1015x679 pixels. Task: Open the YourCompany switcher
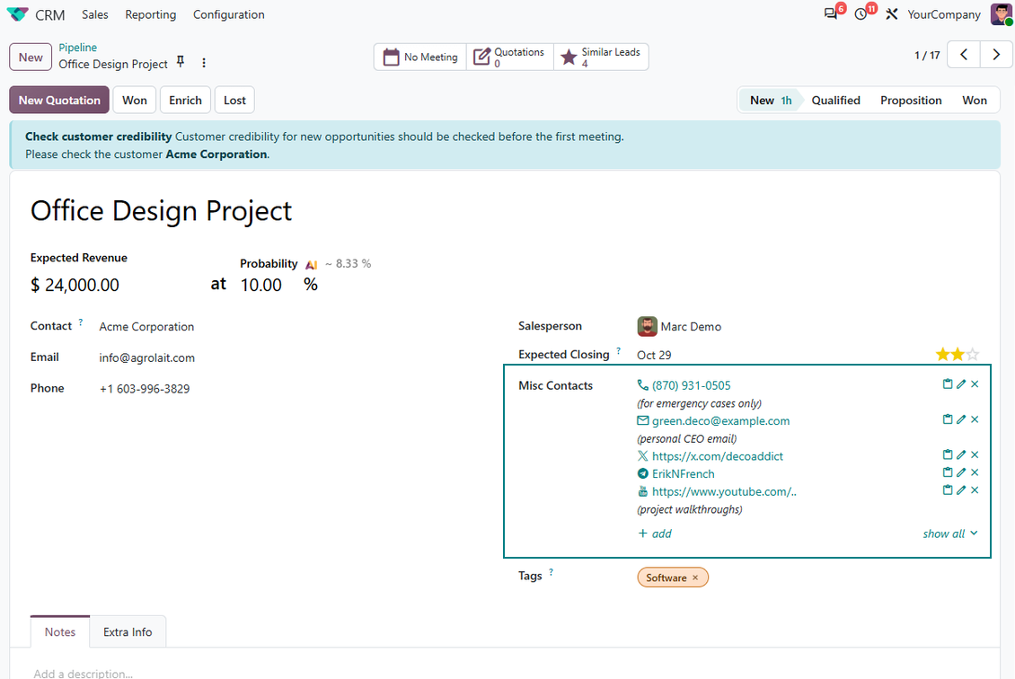pyautogui.click(x=944, y=14)
